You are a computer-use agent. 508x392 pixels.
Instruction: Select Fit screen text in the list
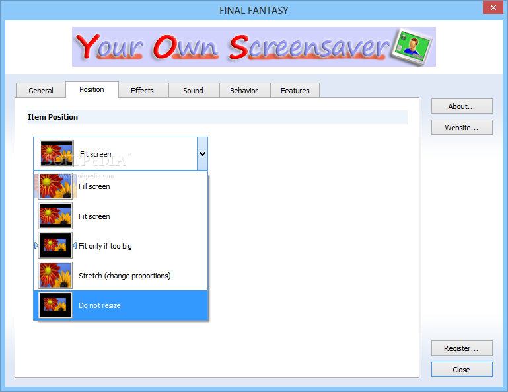(x=94, y=216)
